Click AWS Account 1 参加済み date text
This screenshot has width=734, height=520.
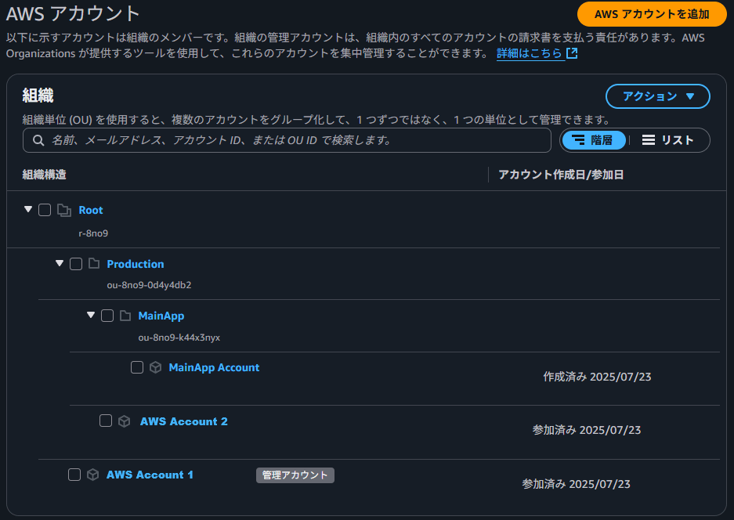pyautogui.click(x=577, y=484)
